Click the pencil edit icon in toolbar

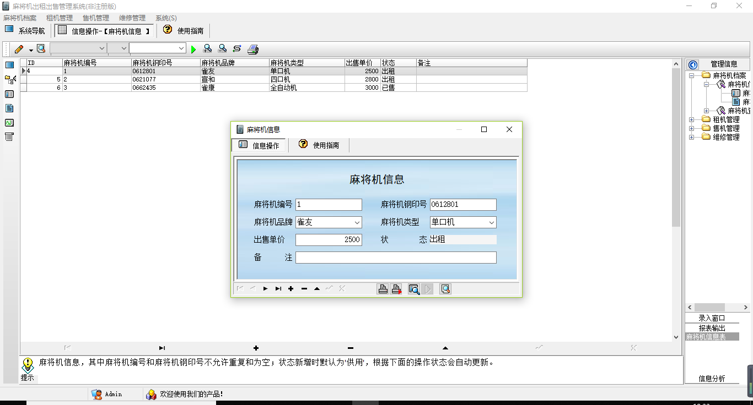point(19,50)
